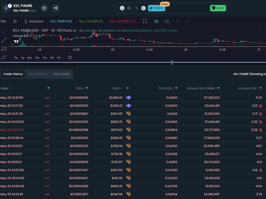This screenshot has width=266, height=199.
Task: Filter by Price column
Action: click(x=87, y=88)
